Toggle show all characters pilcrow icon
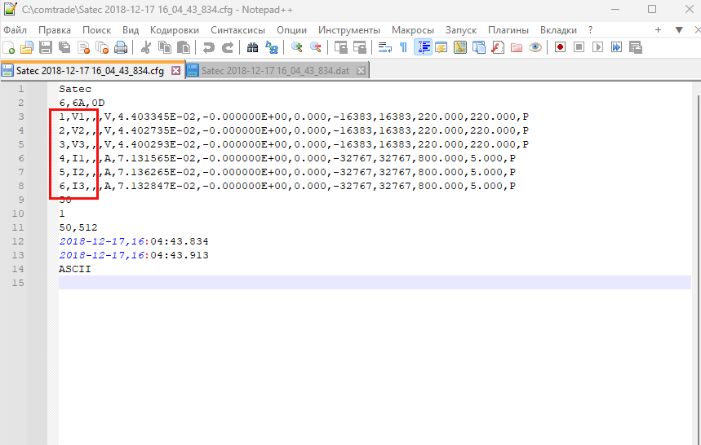This screenshot has width=701, height=445. (403, 47)
